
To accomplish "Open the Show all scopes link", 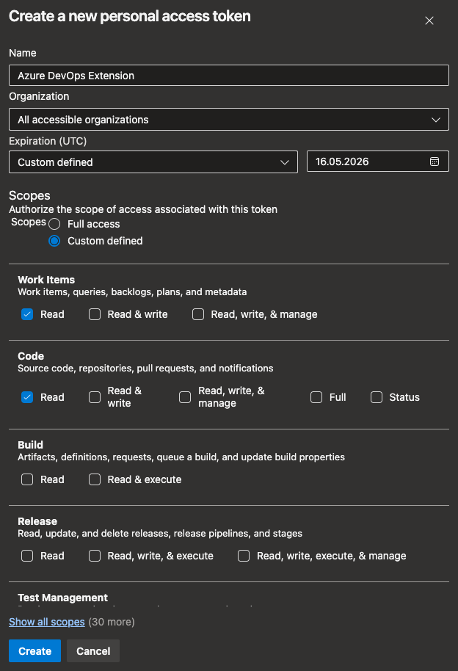I will (47, 622).
